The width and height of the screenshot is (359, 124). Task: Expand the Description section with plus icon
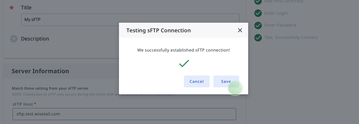(x=14, y=39)
